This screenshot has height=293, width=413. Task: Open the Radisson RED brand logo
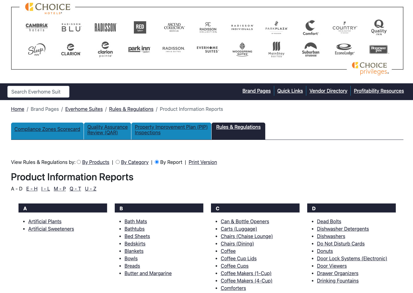pos(140,27)
